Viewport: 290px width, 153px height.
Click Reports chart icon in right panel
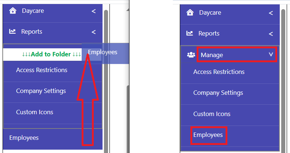pos(190,33)
